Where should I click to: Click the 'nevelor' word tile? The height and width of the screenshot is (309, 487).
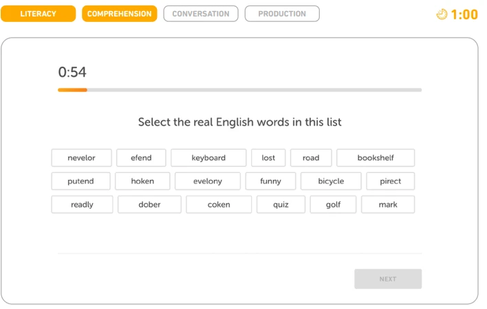[x=81, y=158]
